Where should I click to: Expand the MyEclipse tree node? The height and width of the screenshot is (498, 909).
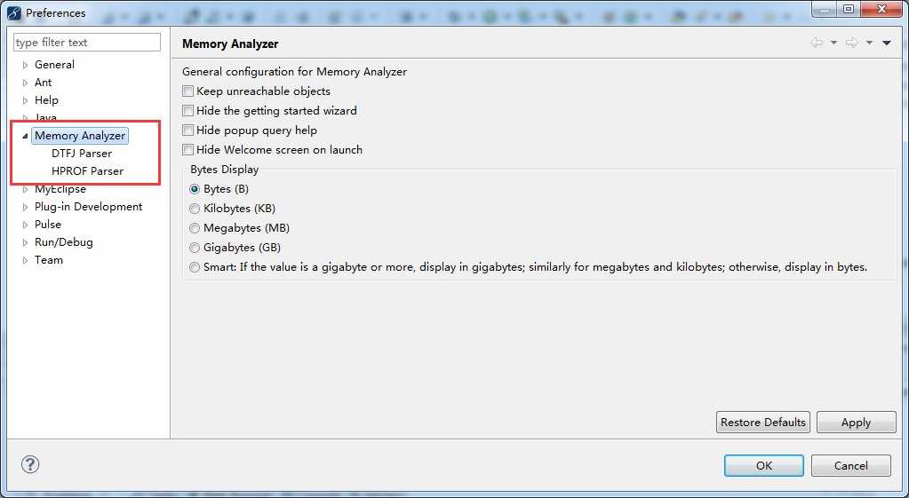25,189
